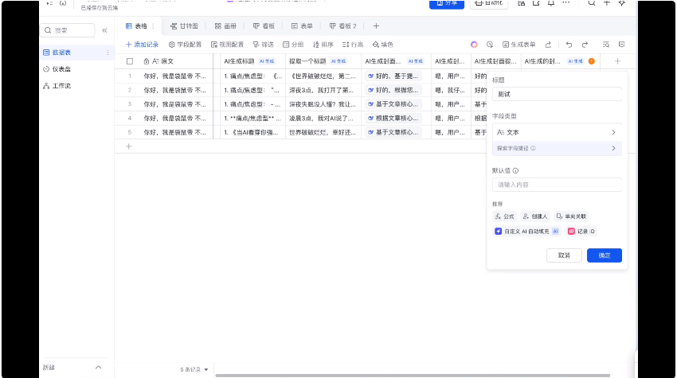The width and height of the screenshot is (677, 378).
Task: Switch to the 甘特图 view tab
Action: coord(184,26)
